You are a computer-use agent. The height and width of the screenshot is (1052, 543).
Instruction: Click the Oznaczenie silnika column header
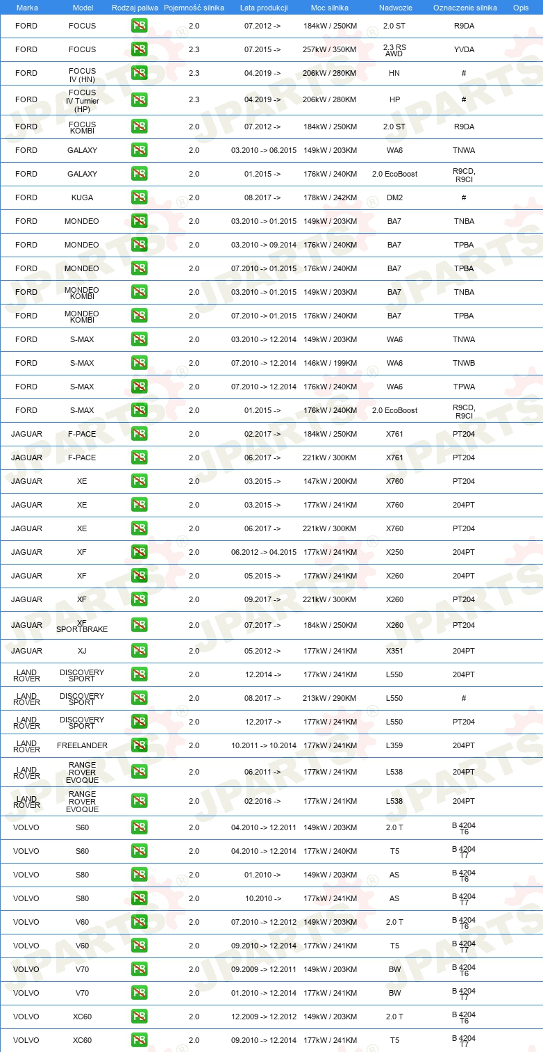coord(465,7)
